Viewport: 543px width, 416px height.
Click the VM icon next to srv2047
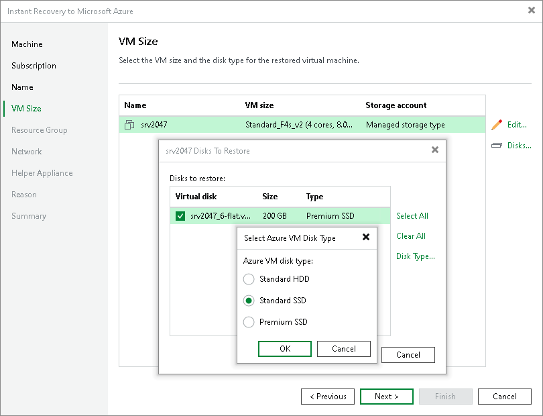coord(129,125)
